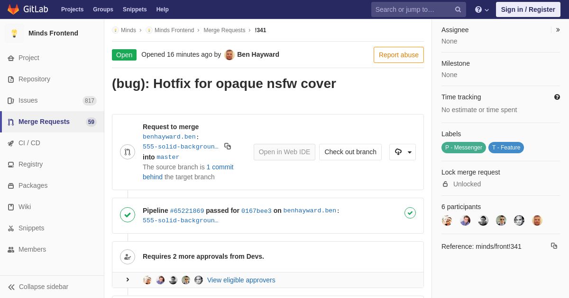Click the Unlocked lock icon

point(445,184)
